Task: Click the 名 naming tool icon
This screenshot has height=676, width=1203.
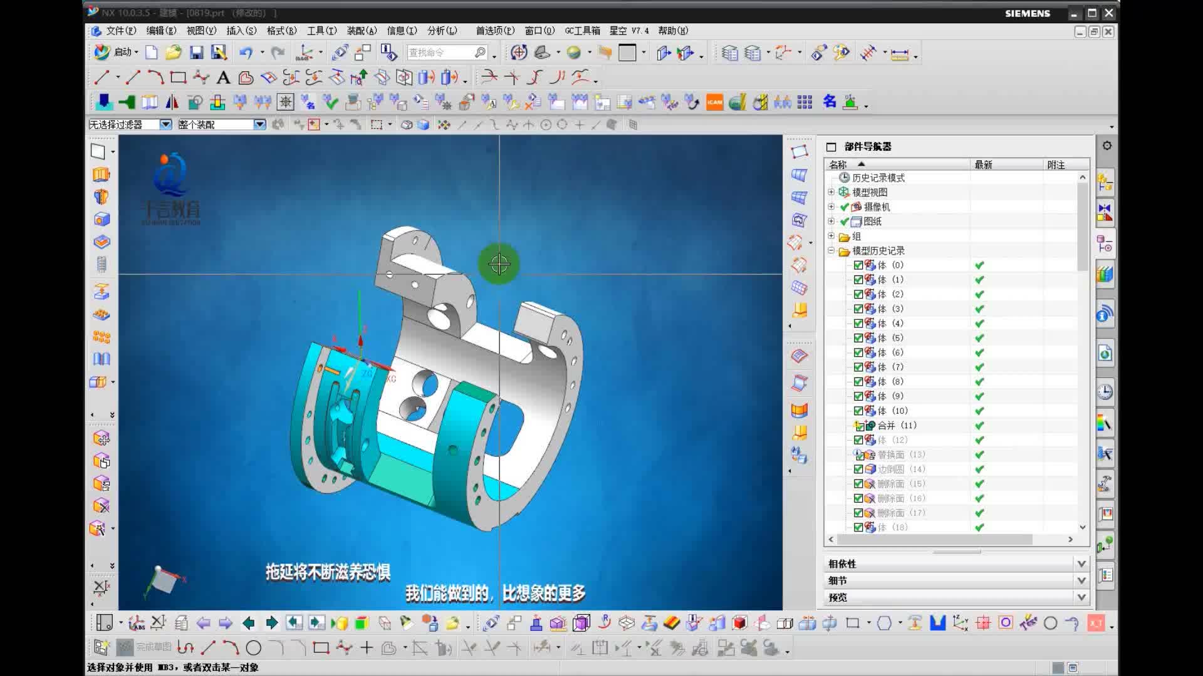Action: [x=830, y=101]
